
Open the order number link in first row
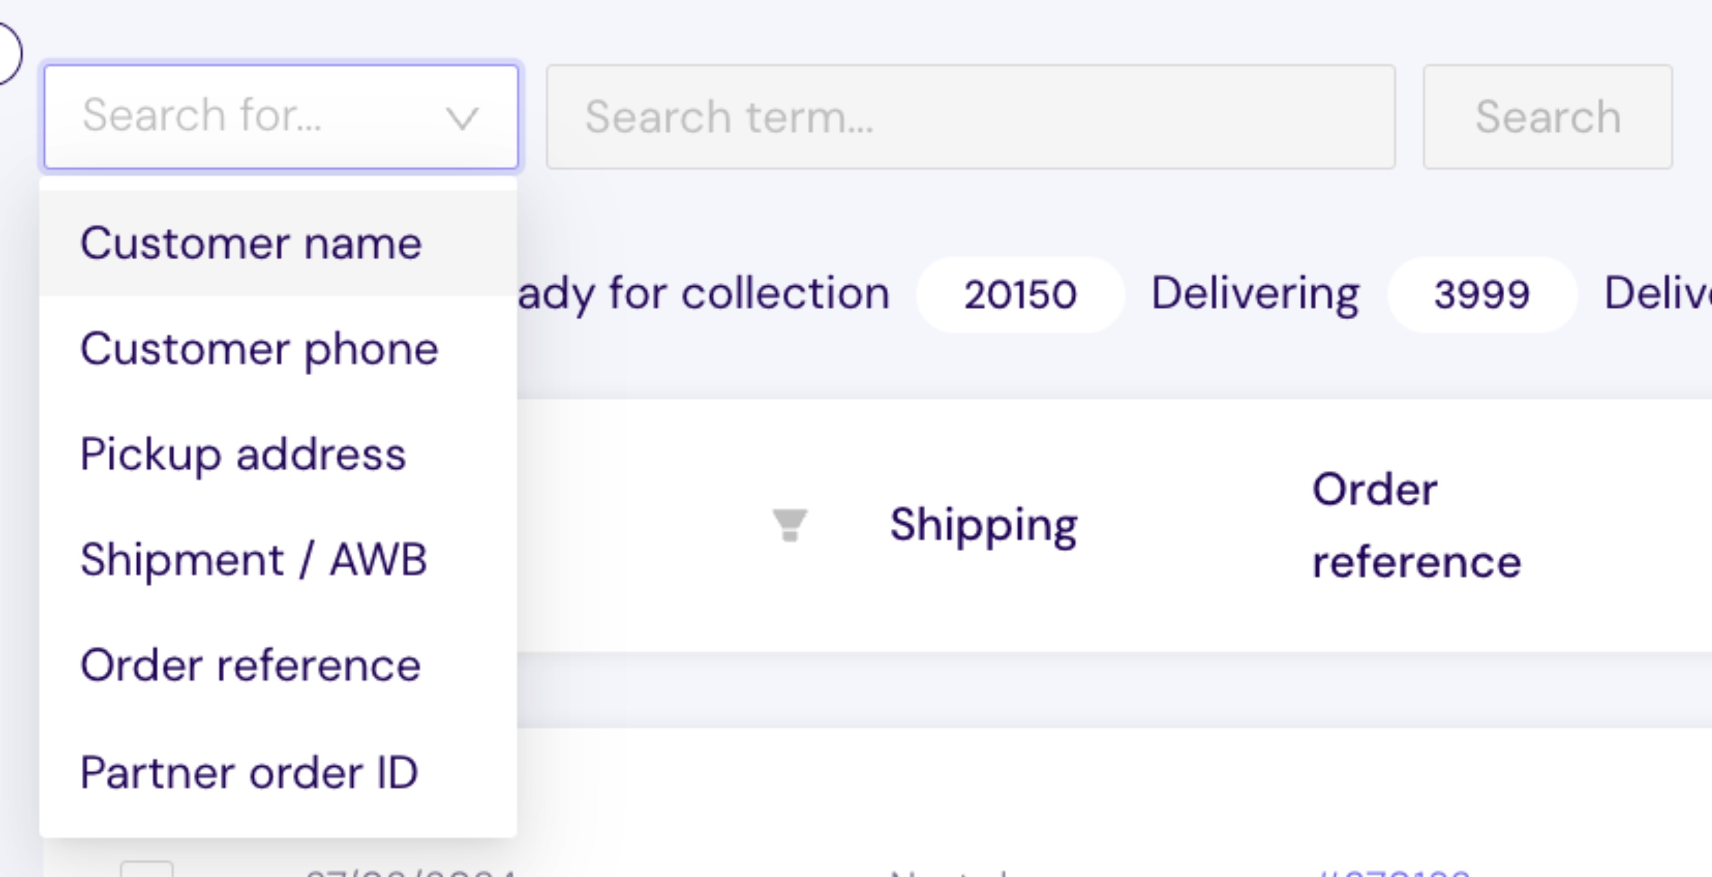1392,871
